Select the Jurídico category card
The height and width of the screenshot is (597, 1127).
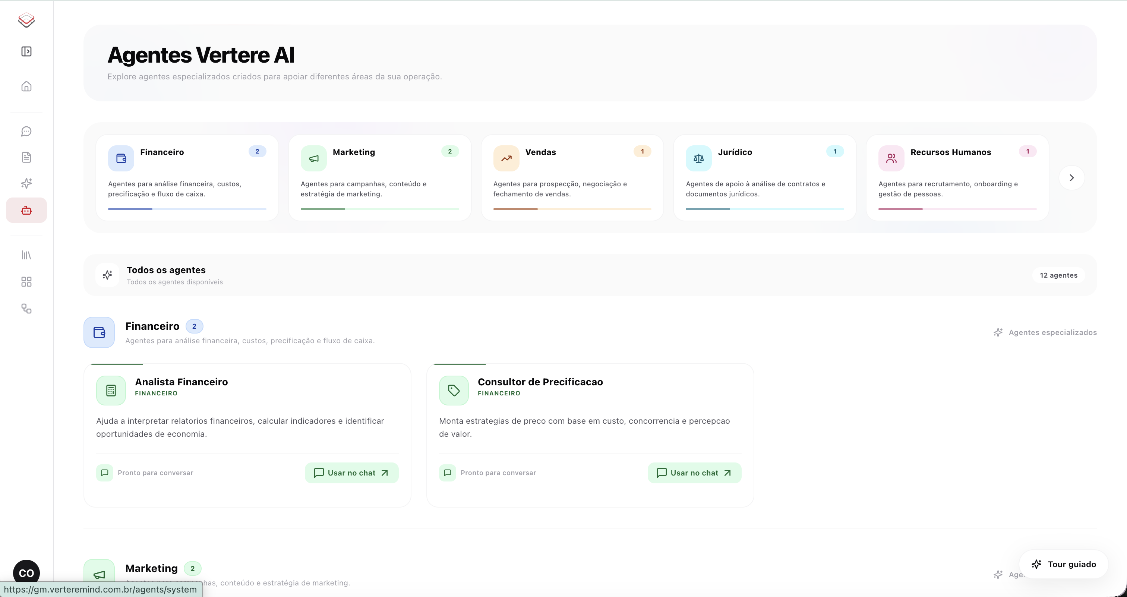click(765, 177)
